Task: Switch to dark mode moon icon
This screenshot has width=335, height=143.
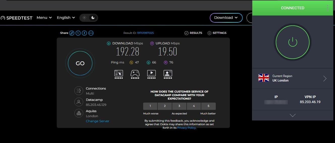Action: click(x=93, y=18)
